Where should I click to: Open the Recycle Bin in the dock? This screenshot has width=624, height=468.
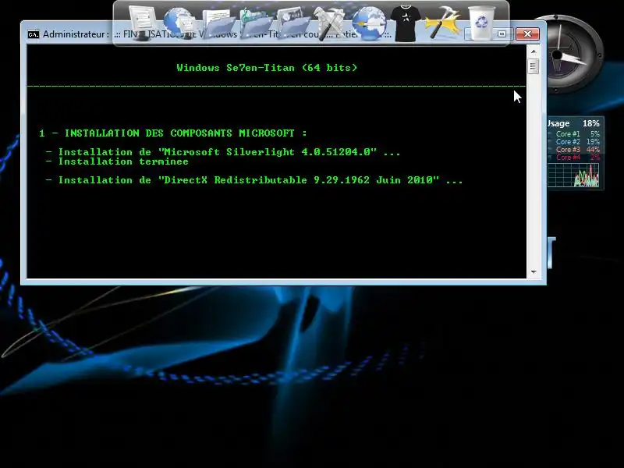pyautogui.click(x=481, y=23)
